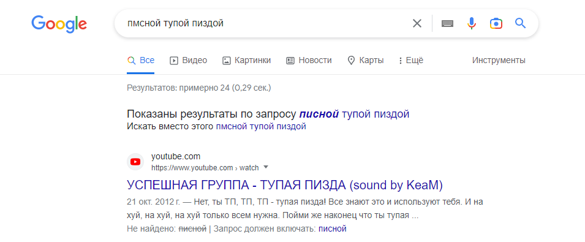
Task: Switch to the Видео tab
Action: coord(189,61)
